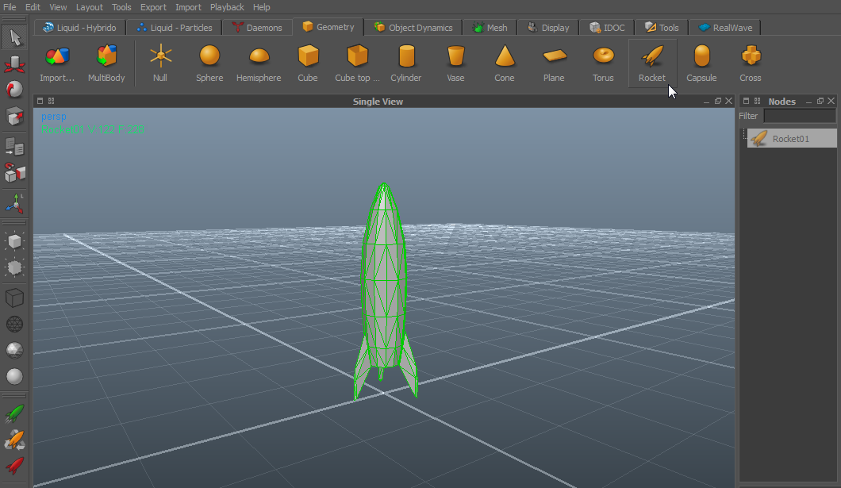Viewport: 841px width, 488px height.
Task: Enable bounding box cube display mode
Action: point(14,298)
